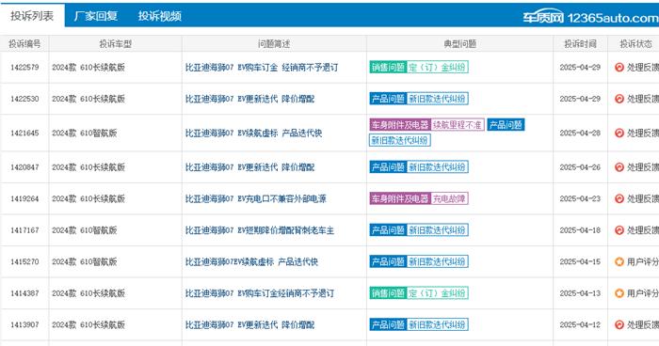This screenshot has width=659, height=346.
Task: Select complaint number 1422579
Action: pos(24,67)
